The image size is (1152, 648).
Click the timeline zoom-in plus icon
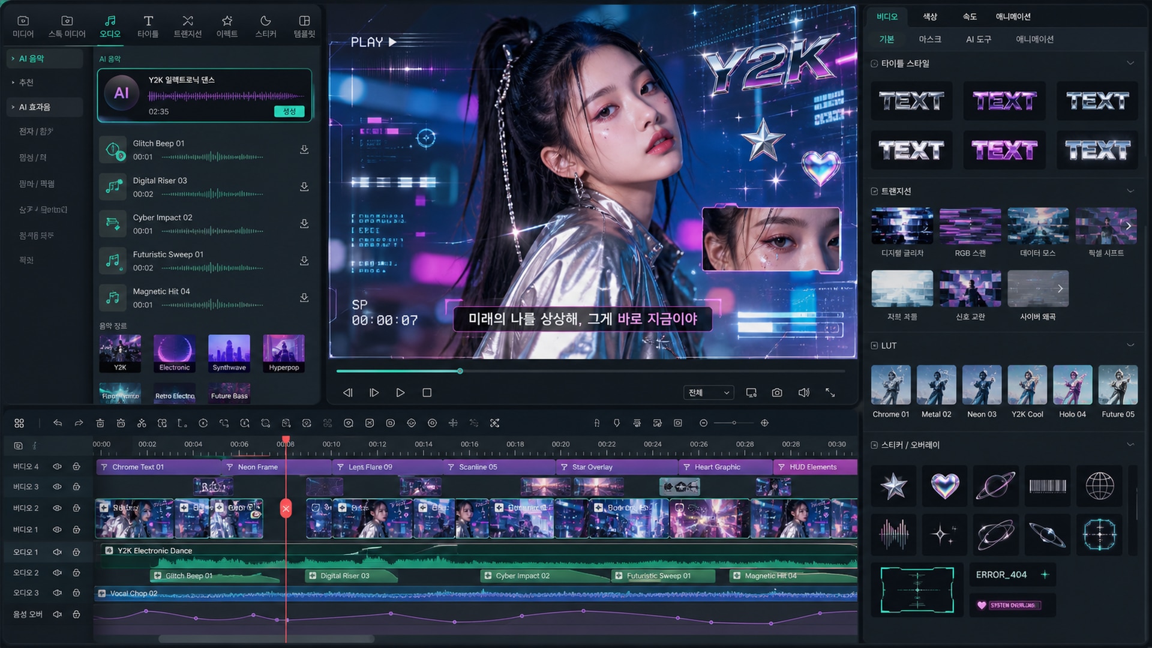pos(764,423)
